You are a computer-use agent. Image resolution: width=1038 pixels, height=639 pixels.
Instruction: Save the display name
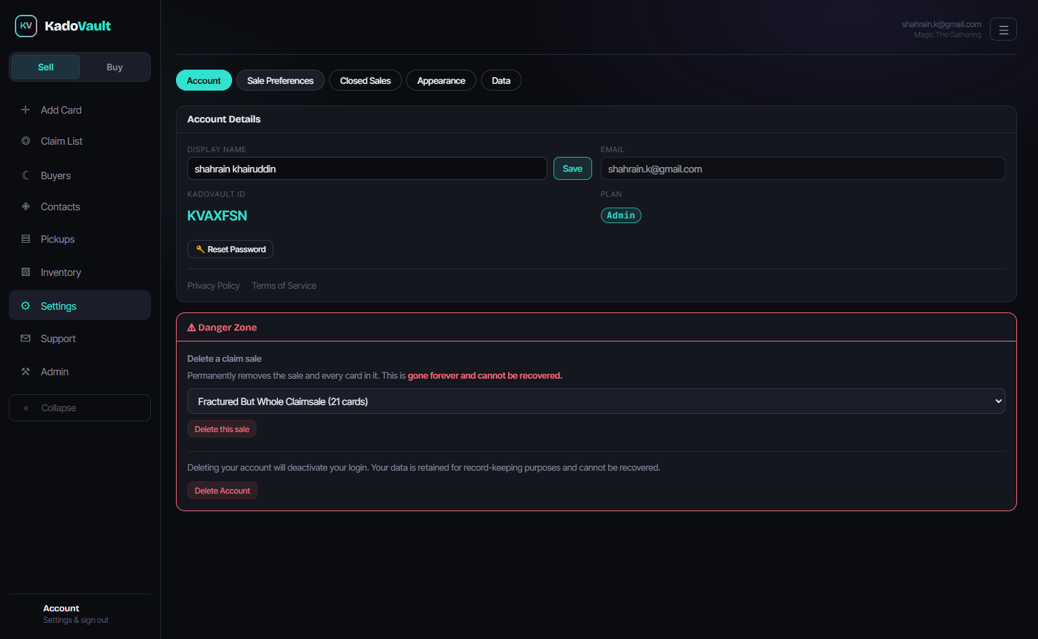pyautogui.click(x=572, y=168)
